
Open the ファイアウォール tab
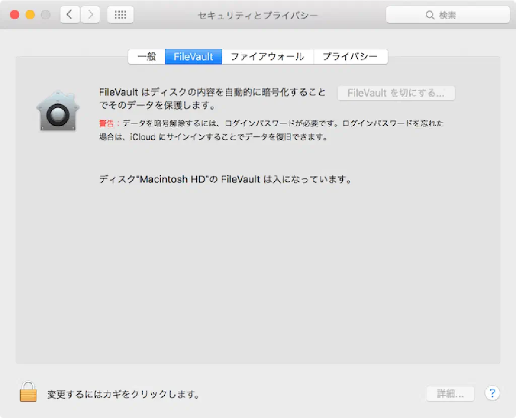267,57
